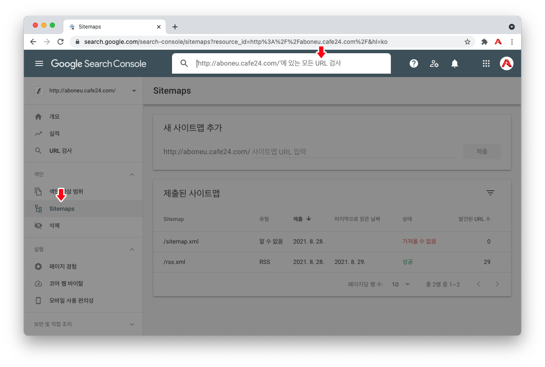Open the Google apps grid
This screenshot has height=367, width=545.
(486, 63)
